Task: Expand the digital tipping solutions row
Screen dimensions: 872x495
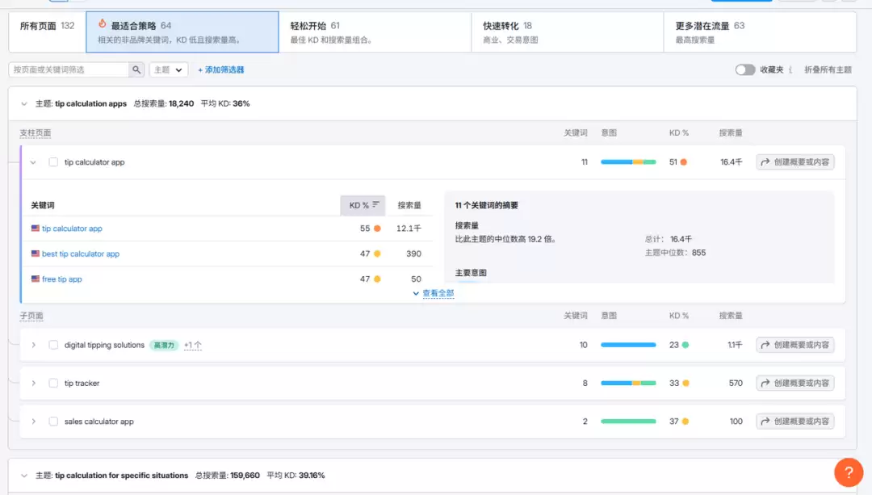Action: coord(33,345)
